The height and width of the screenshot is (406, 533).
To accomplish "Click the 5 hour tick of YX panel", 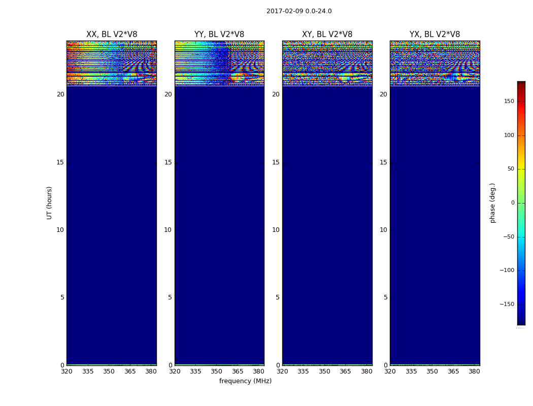I will pos(385,297).
